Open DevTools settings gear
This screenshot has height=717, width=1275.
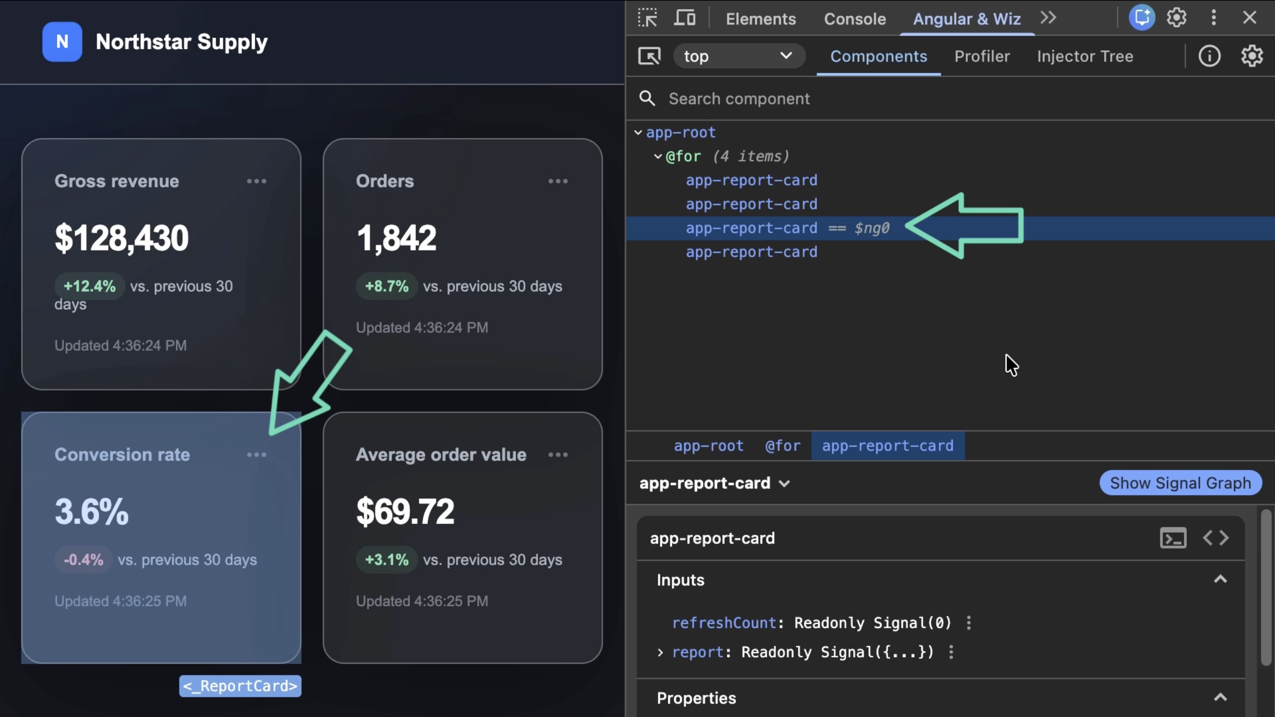tap(1177, 18)
